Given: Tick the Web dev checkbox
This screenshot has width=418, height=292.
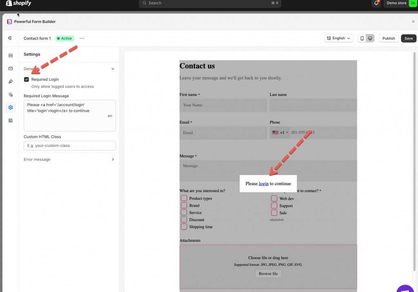Looking at the screenshot, I should [x=274, y=199].
